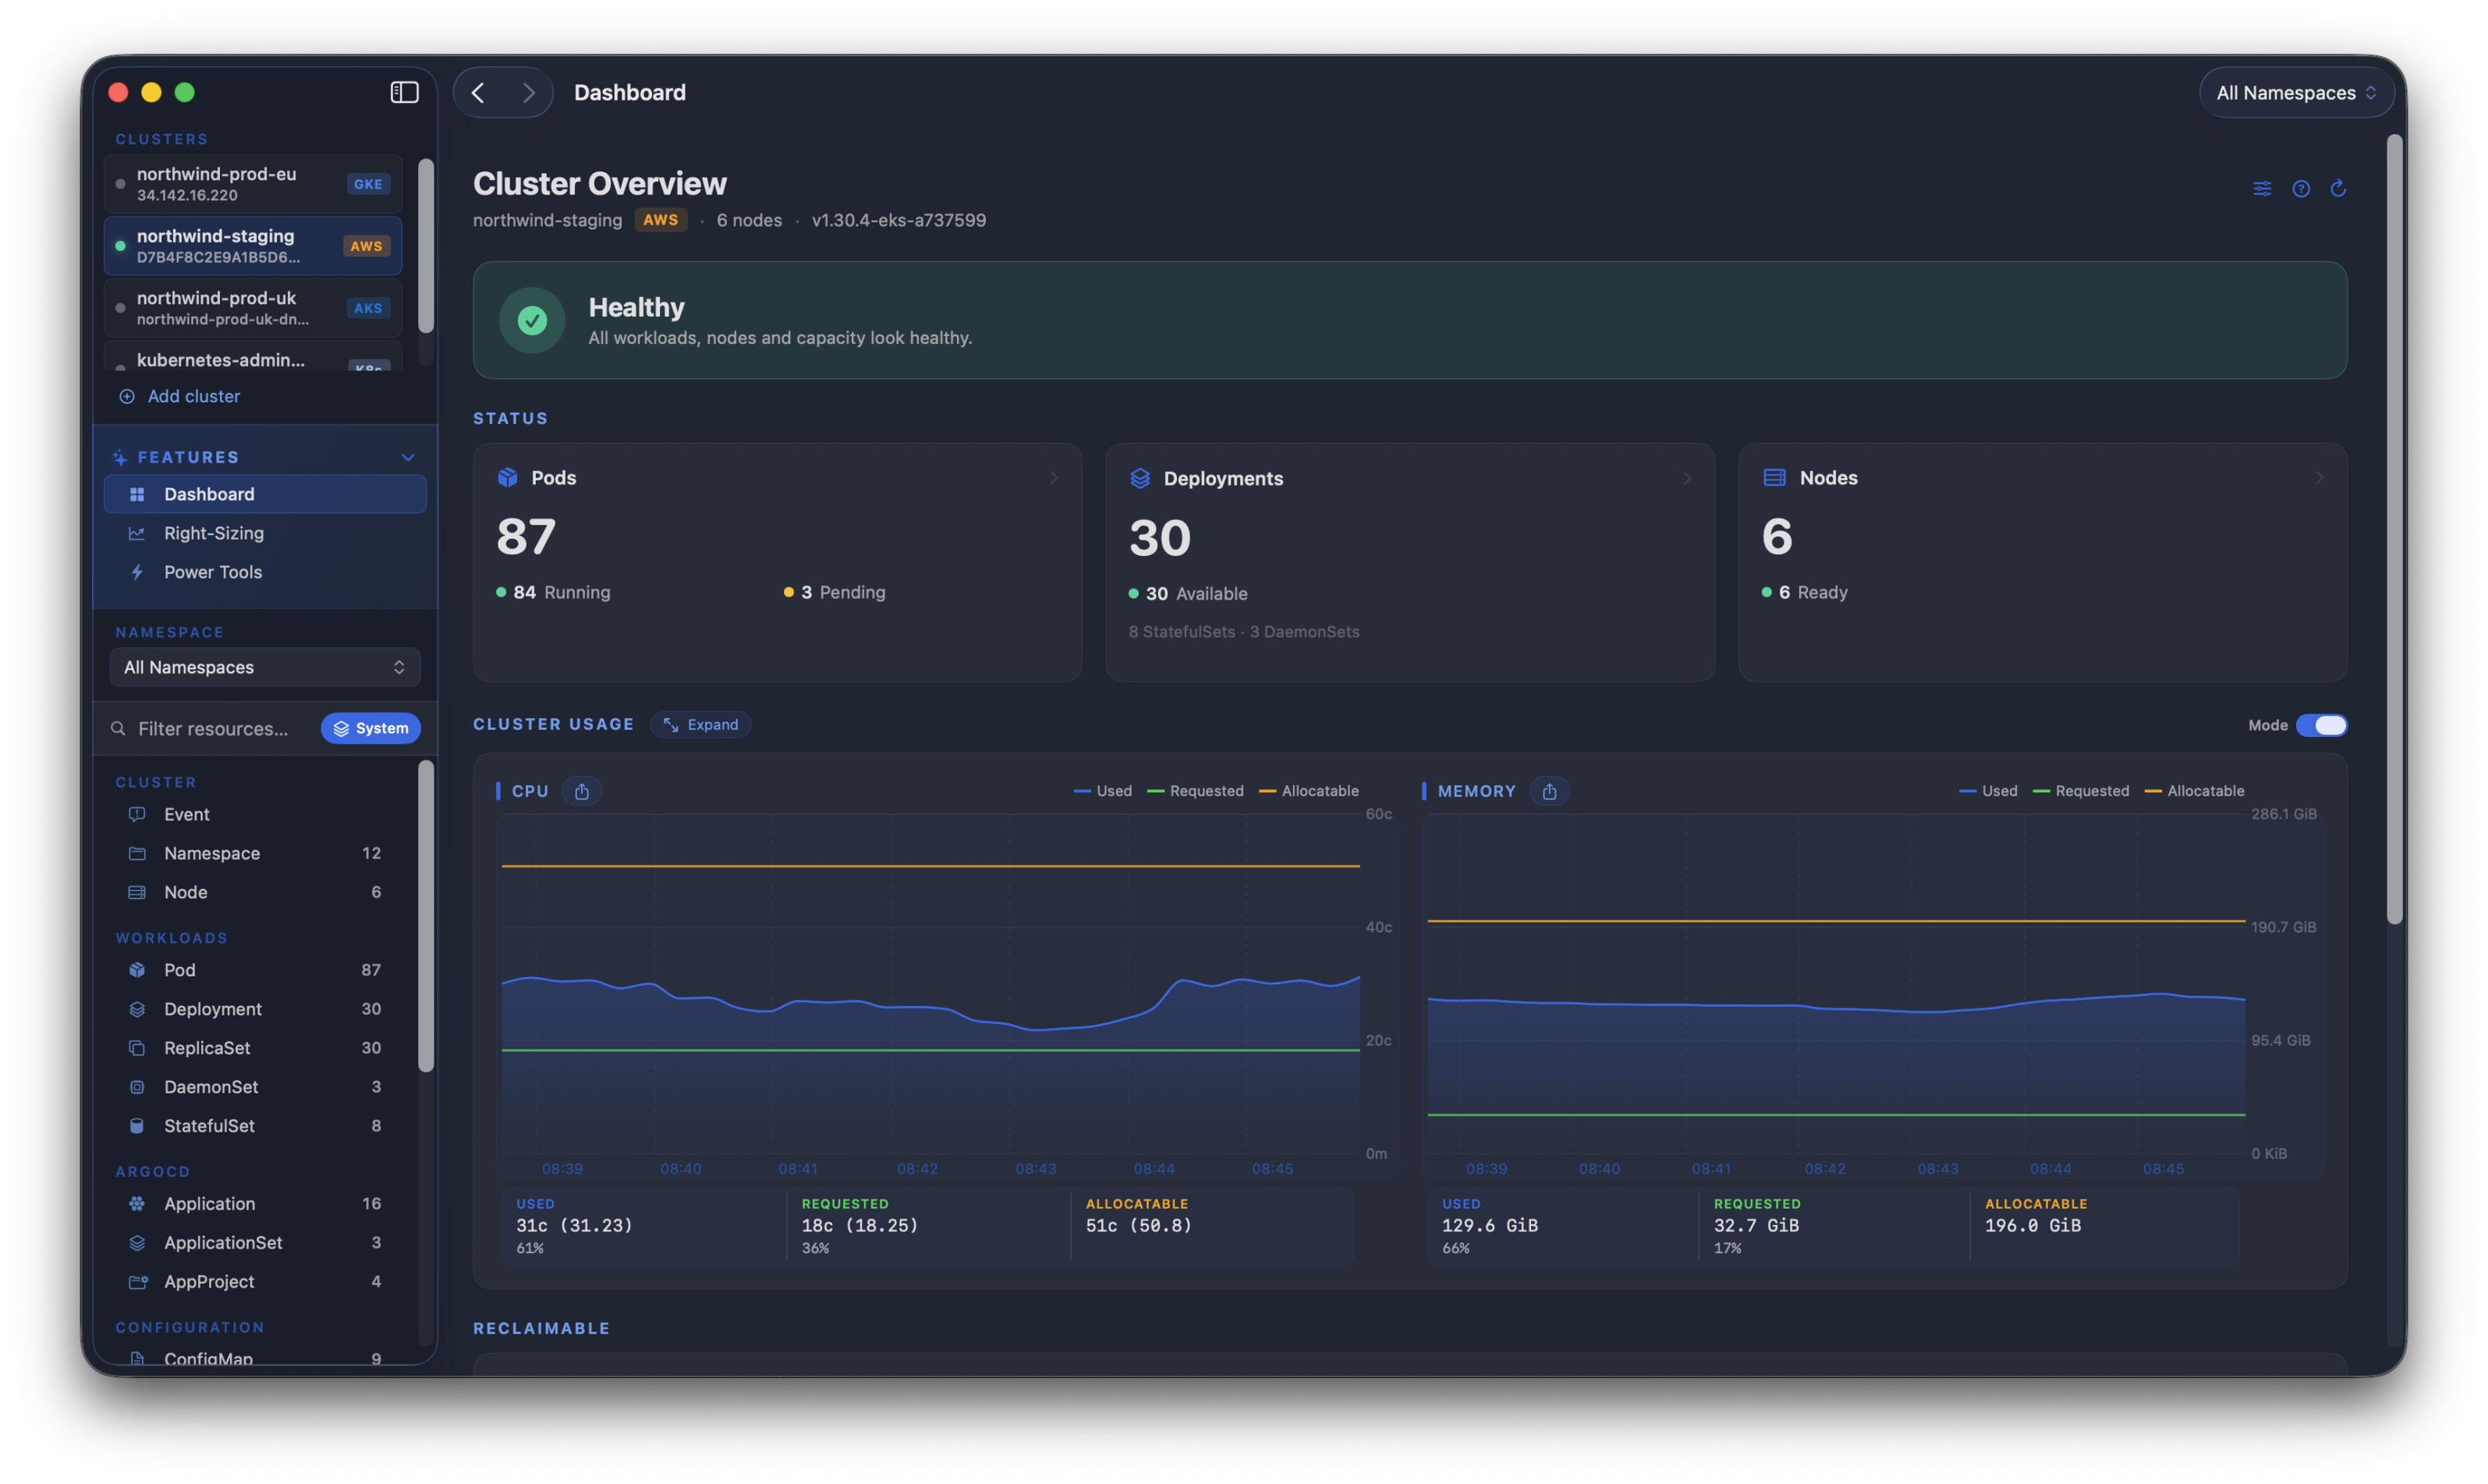Click the Nodes card icon
Viewport: 2488px width, 1484px height.
(1774, 477)
